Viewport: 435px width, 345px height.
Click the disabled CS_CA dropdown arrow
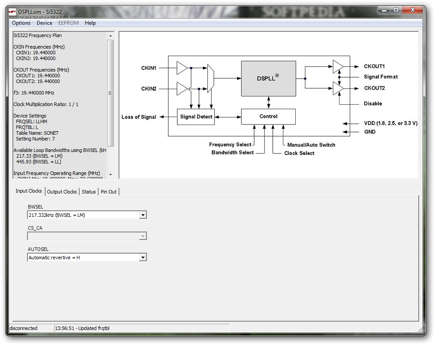coord(143,236)
